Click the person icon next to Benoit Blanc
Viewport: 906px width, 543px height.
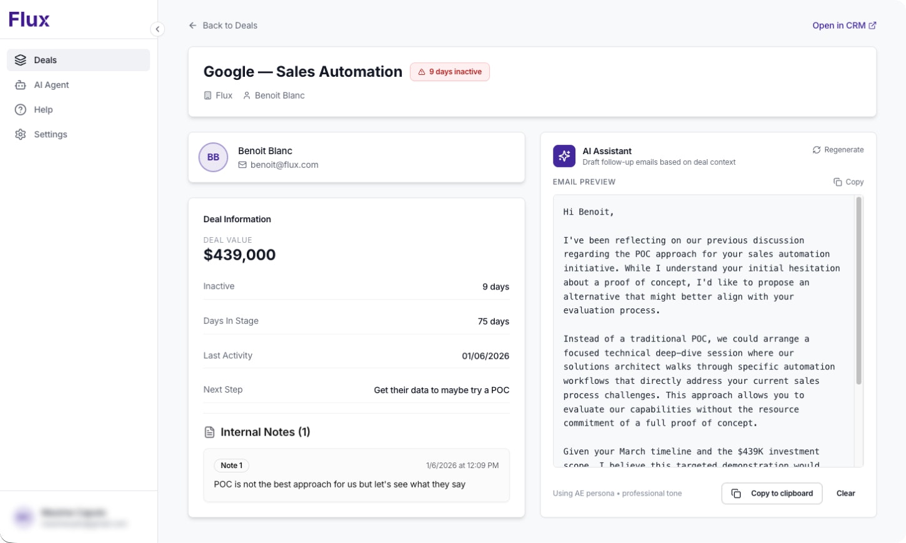[x=247, y=95]
